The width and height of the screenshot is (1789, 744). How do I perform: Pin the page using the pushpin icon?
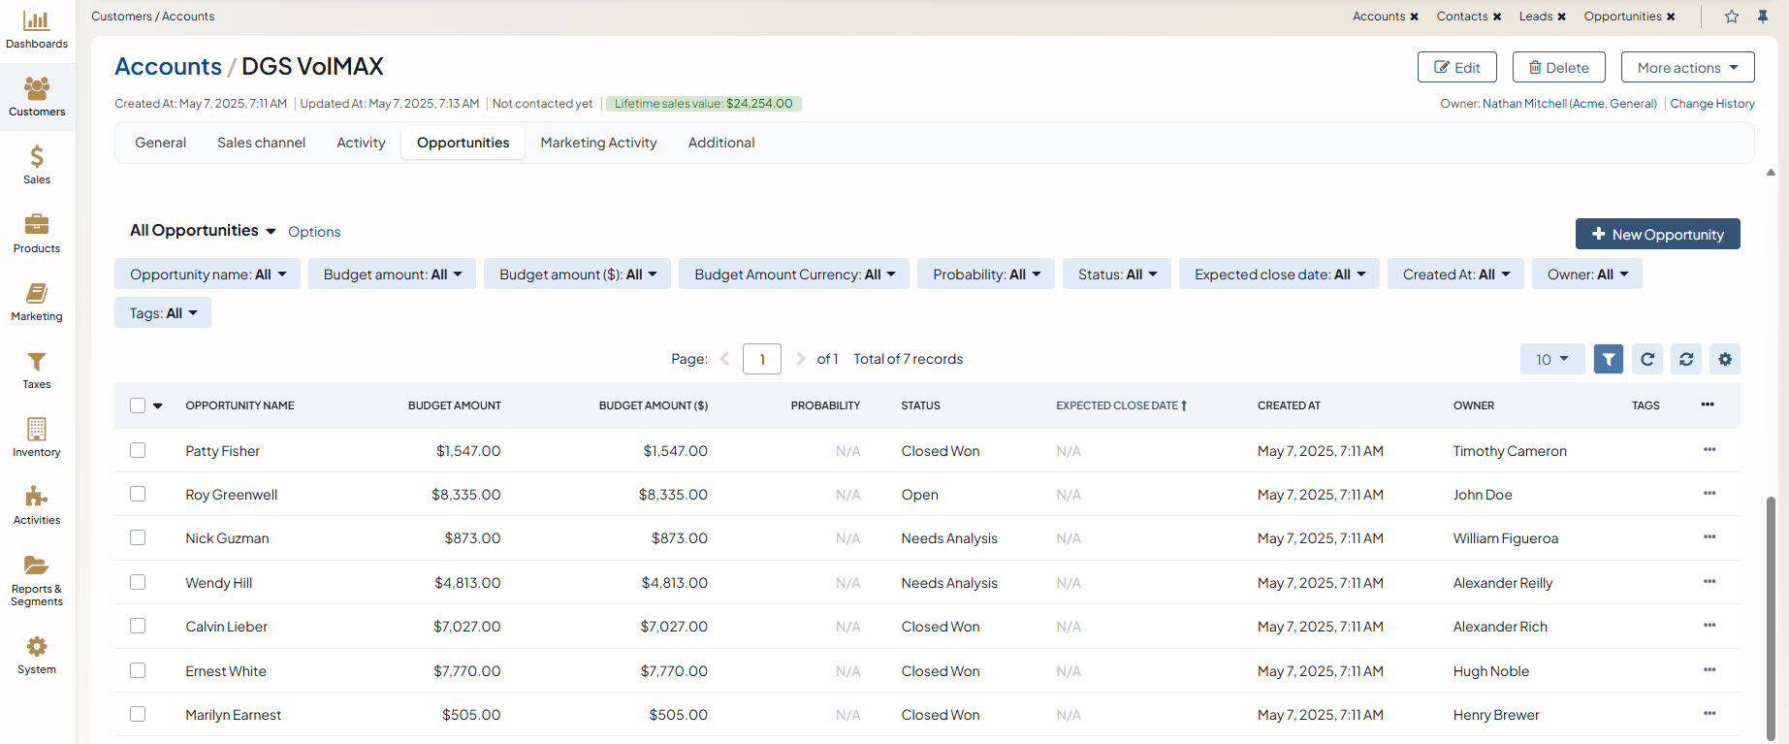[x=1763, y=16]
